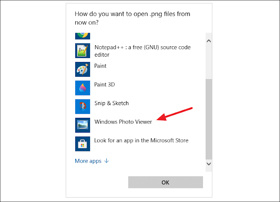
Task: Select the partially visible Chrome icon
Action: click(83, 36)
